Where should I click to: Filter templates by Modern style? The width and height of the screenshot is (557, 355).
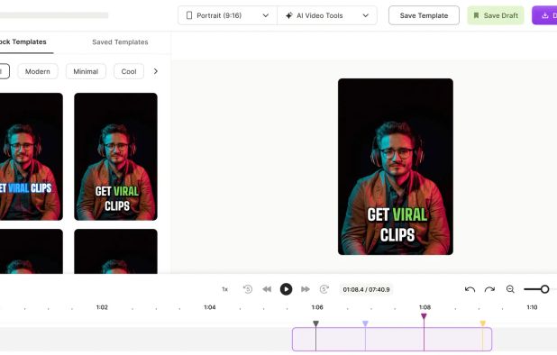[x=38, y=71]
